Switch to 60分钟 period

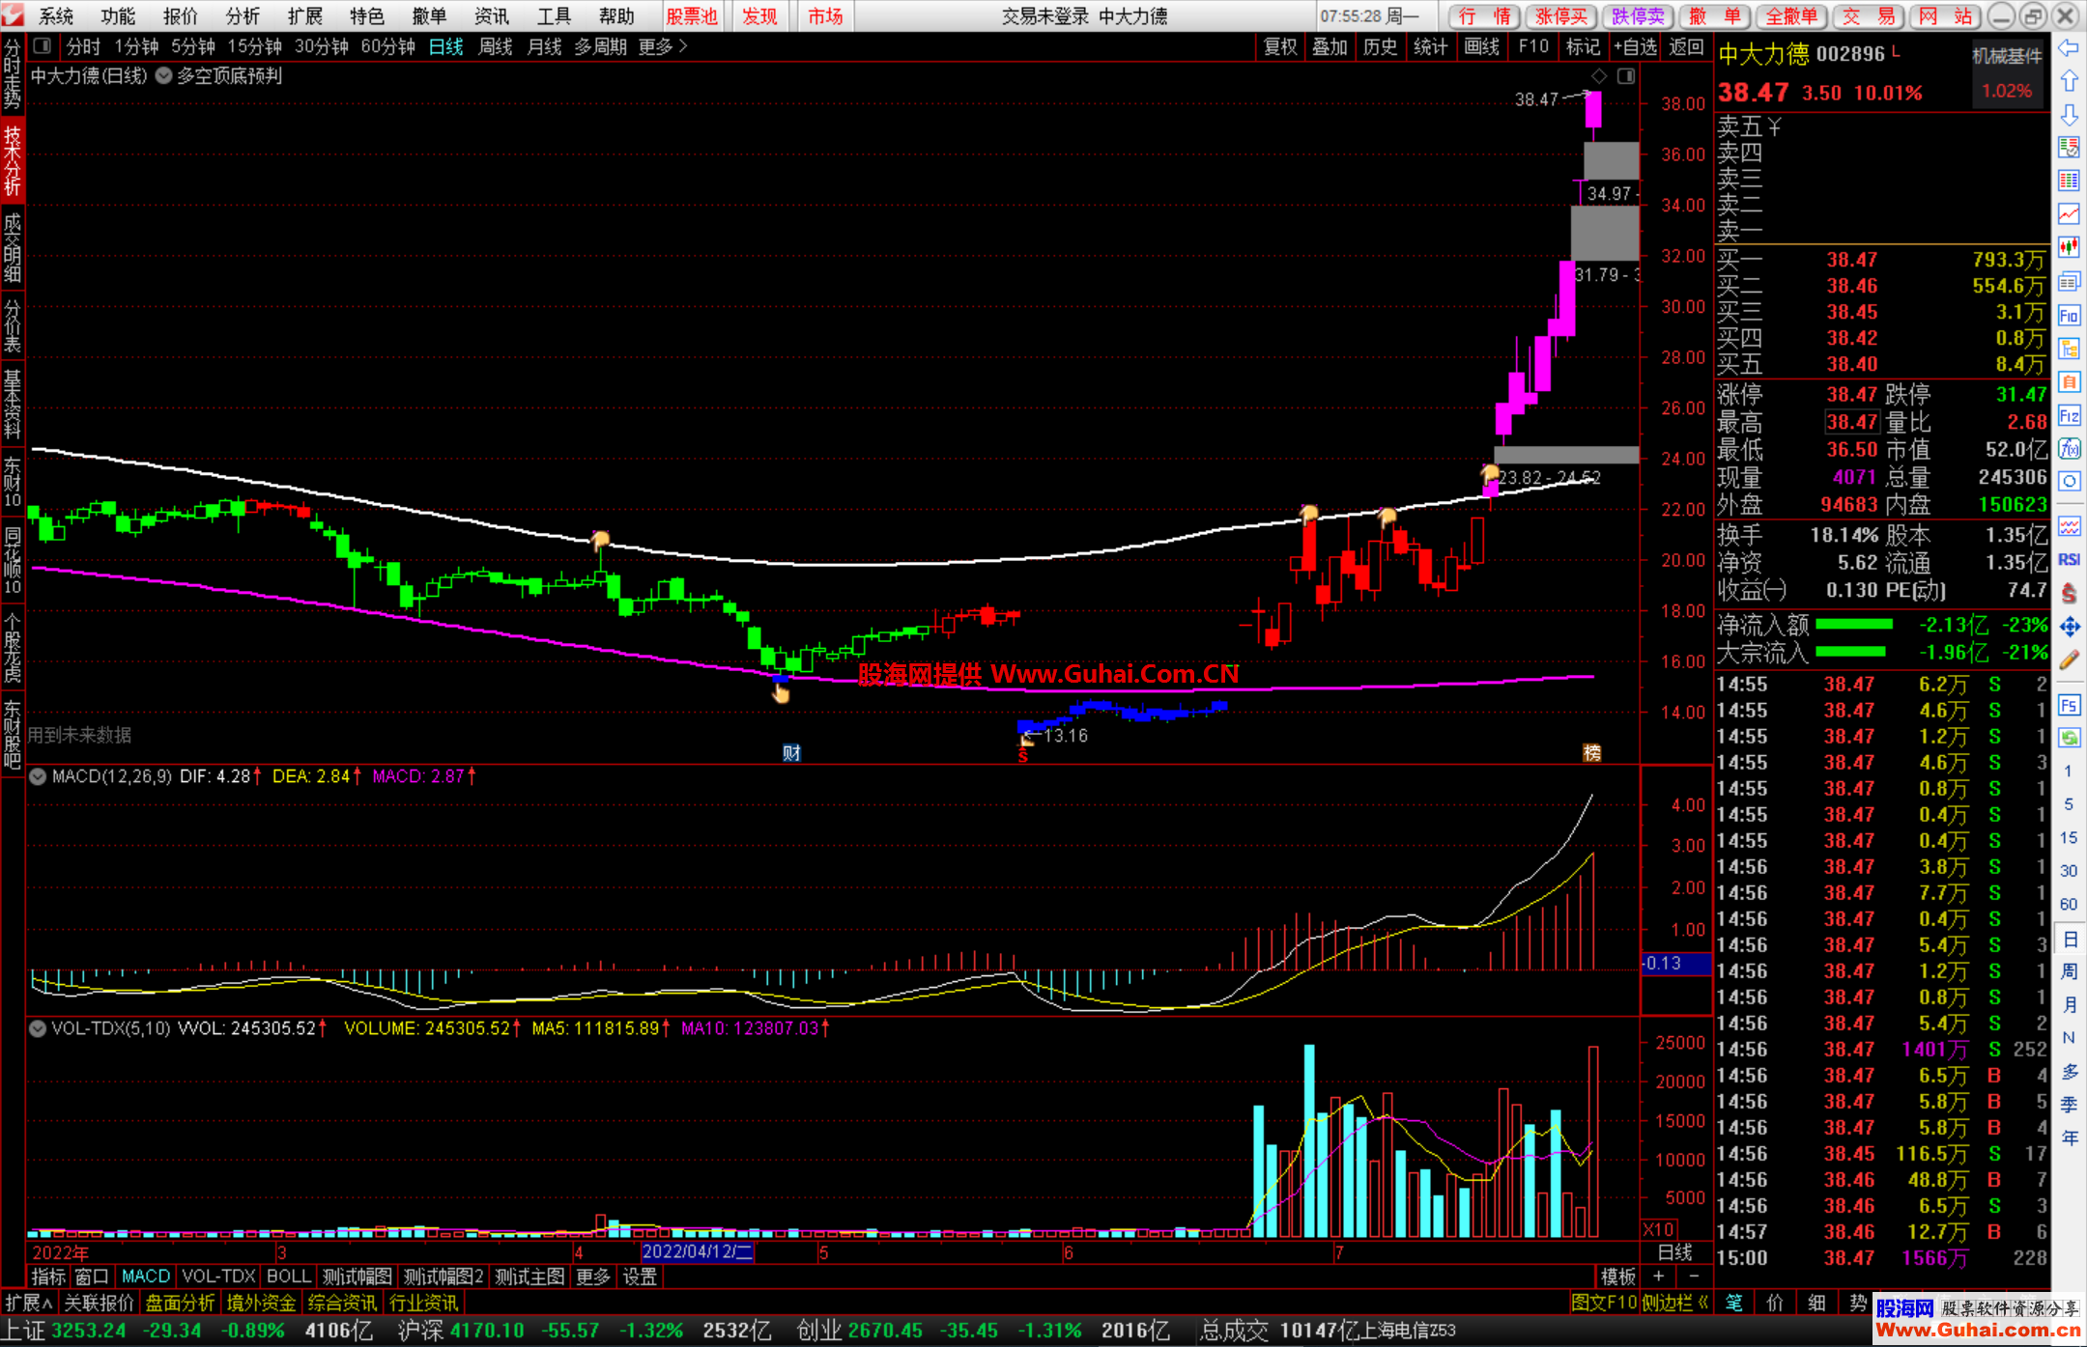coord(387,46)
